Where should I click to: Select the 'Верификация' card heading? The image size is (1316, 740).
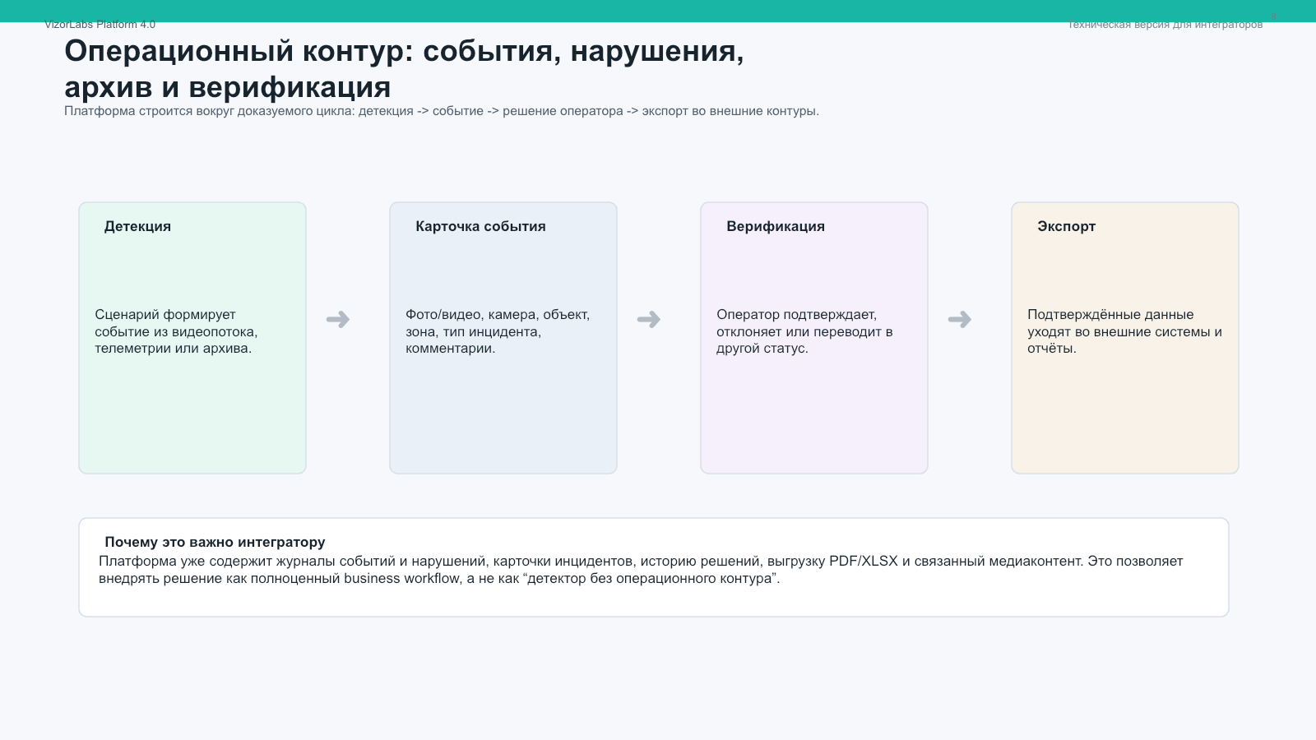tap(776, 226)
